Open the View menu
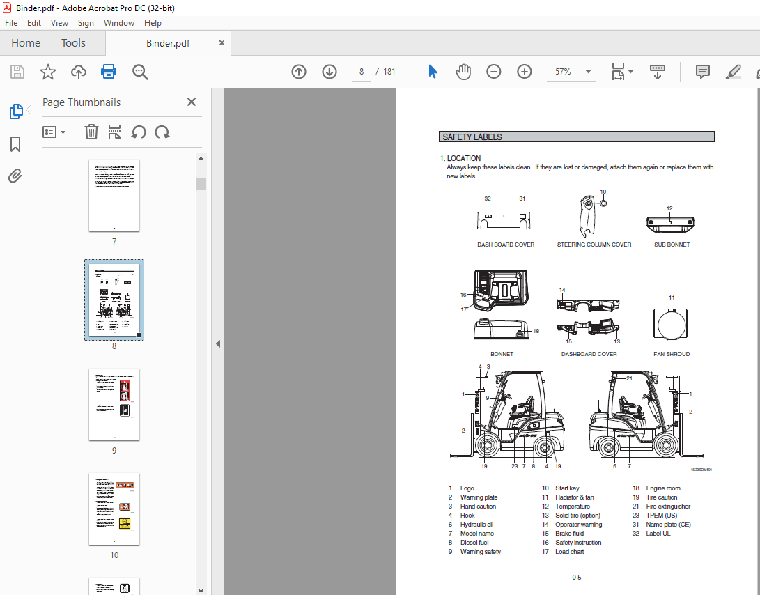 59,23
